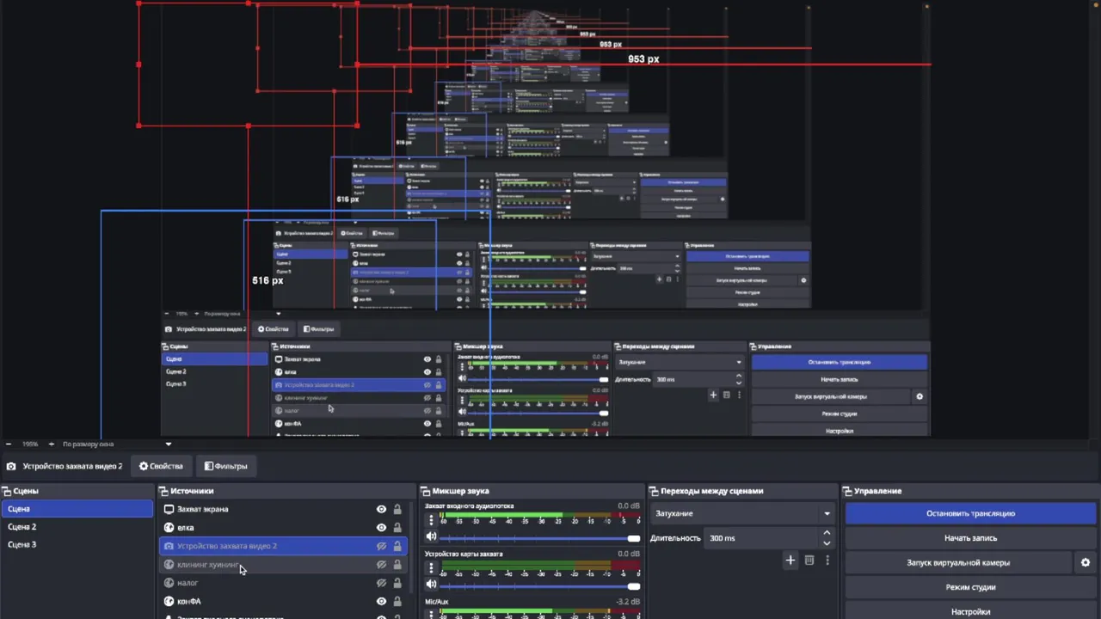Image resolution: width=1101 pixels, height=619 pixels.
Task: Increase transition duration with up arrow
Action: (x=827, y=533)
